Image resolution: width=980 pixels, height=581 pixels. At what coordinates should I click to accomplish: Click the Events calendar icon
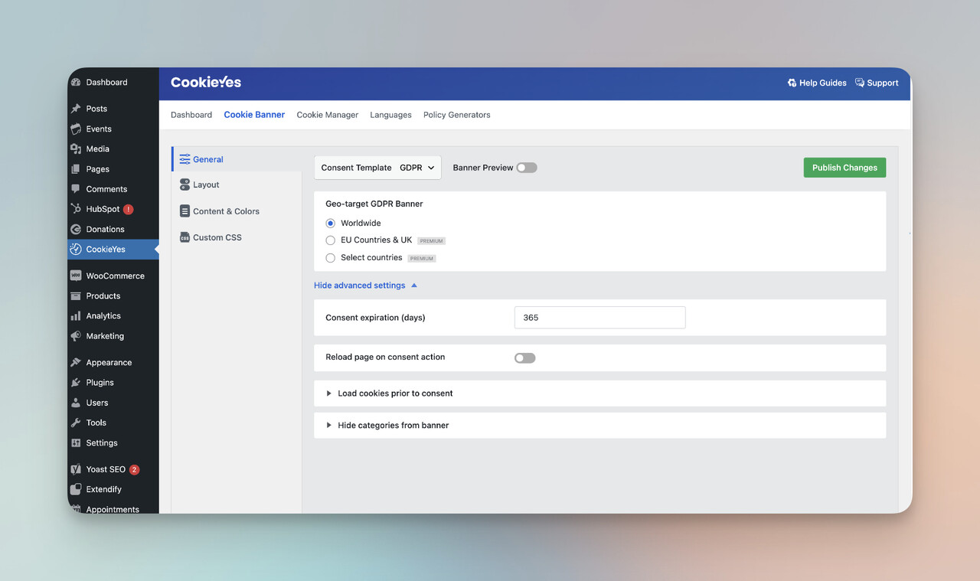(x=76, y=129)
